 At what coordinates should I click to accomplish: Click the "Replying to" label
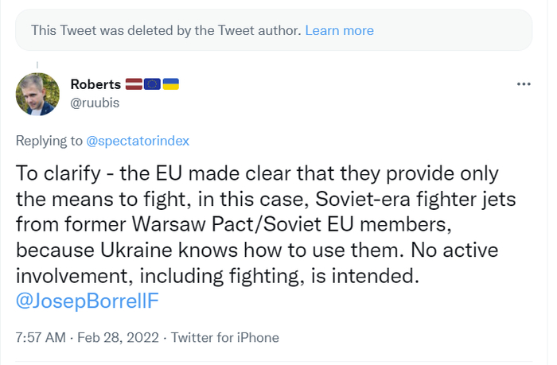click(49, 141)
